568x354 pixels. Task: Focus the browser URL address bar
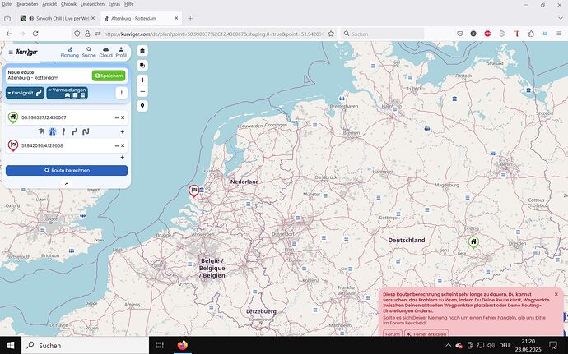[214, 34]
